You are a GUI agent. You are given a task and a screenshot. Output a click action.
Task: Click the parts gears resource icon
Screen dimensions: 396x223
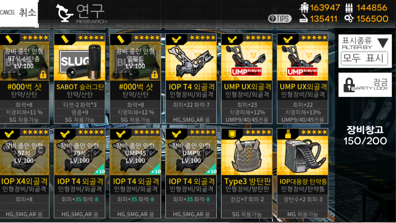click(349, 19)
